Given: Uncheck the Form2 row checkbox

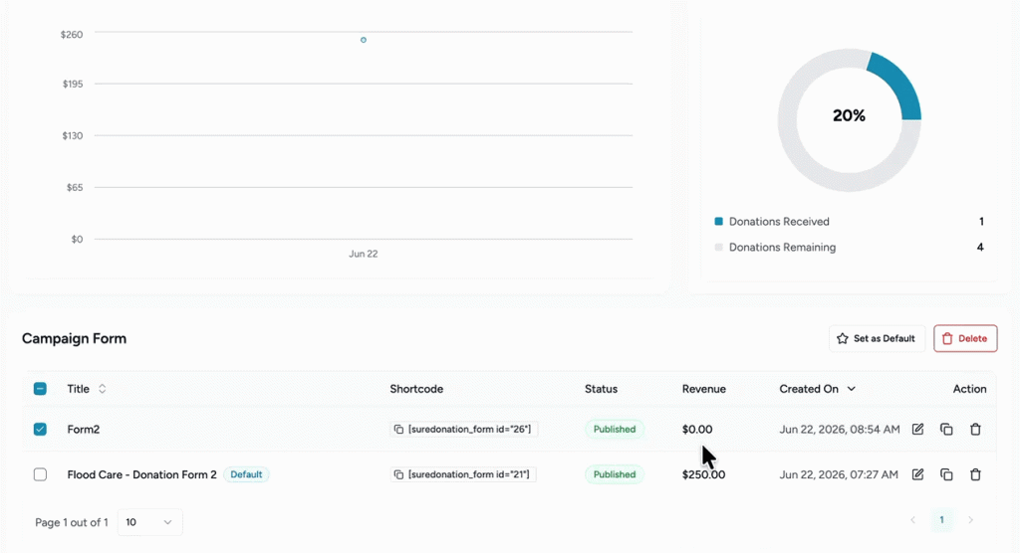Looking at the screenshot, I should (40, 429).
